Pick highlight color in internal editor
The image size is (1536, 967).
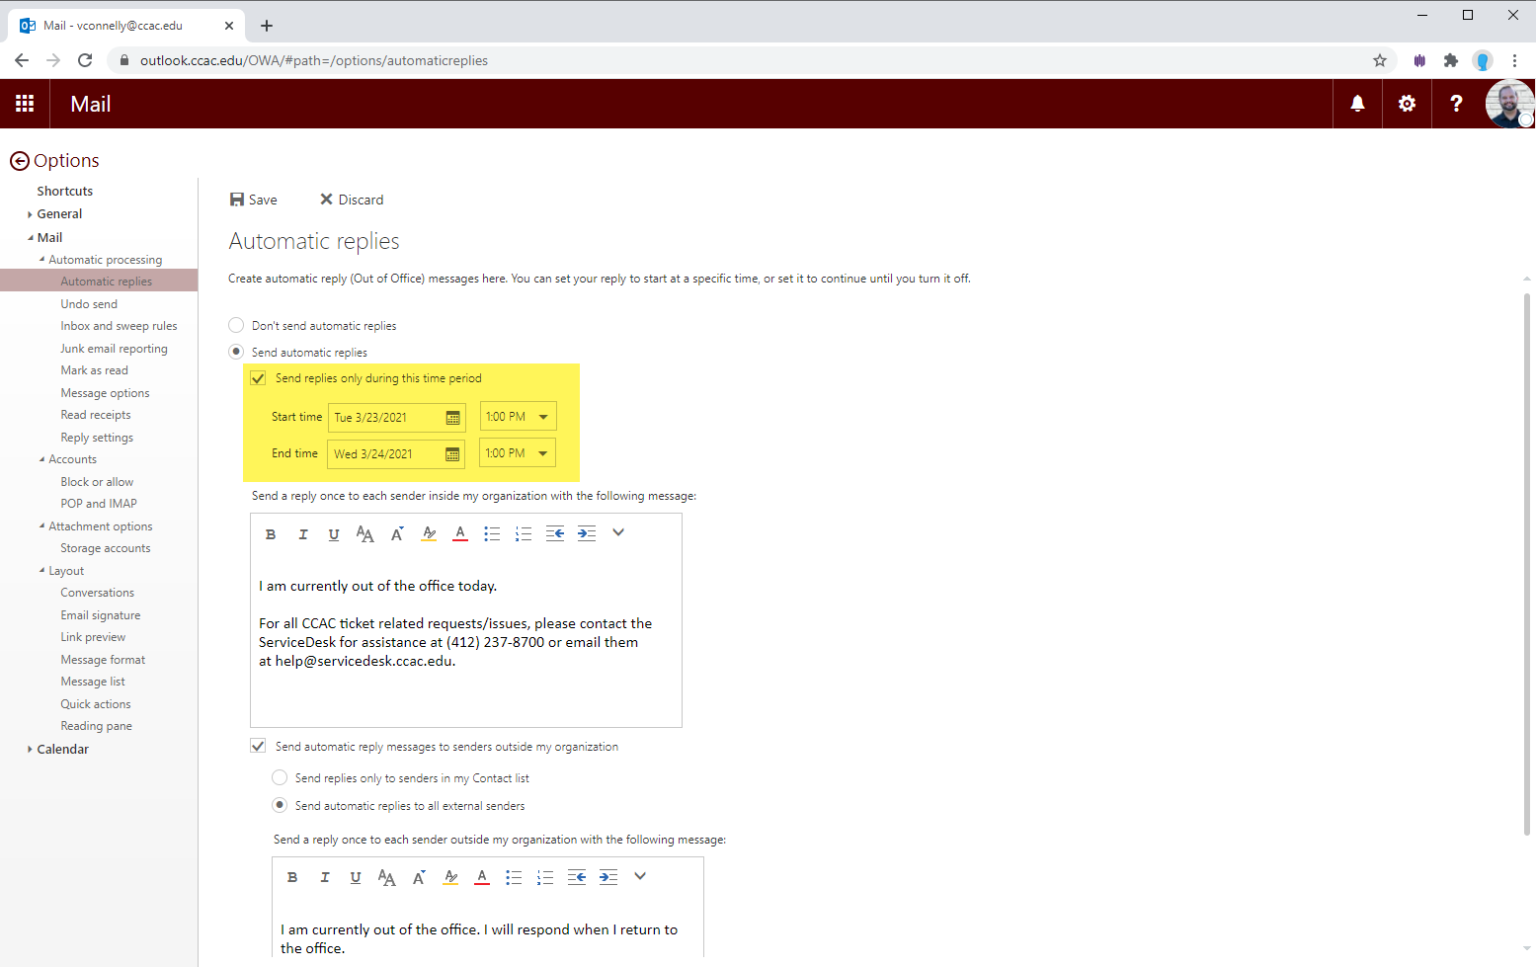(x=429, y=534)
